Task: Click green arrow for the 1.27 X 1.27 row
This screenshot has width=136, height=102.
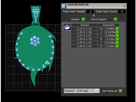Action: coord(118,36)
